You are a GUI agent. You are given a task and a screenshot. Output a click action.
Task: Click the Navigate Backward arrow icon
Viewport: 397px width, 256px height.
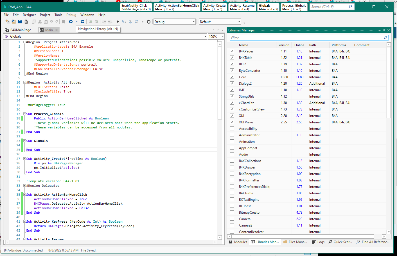(x=71, y=22)
